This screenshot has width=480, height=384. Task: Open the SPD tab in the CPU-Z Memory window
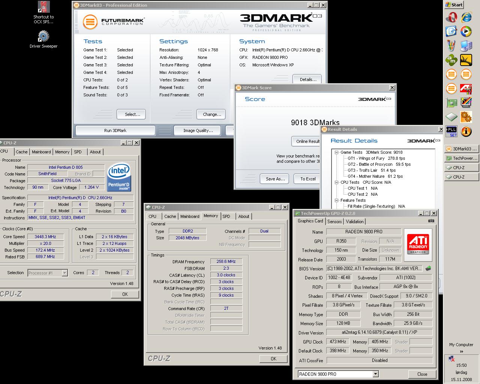click(x=226, y=216)
